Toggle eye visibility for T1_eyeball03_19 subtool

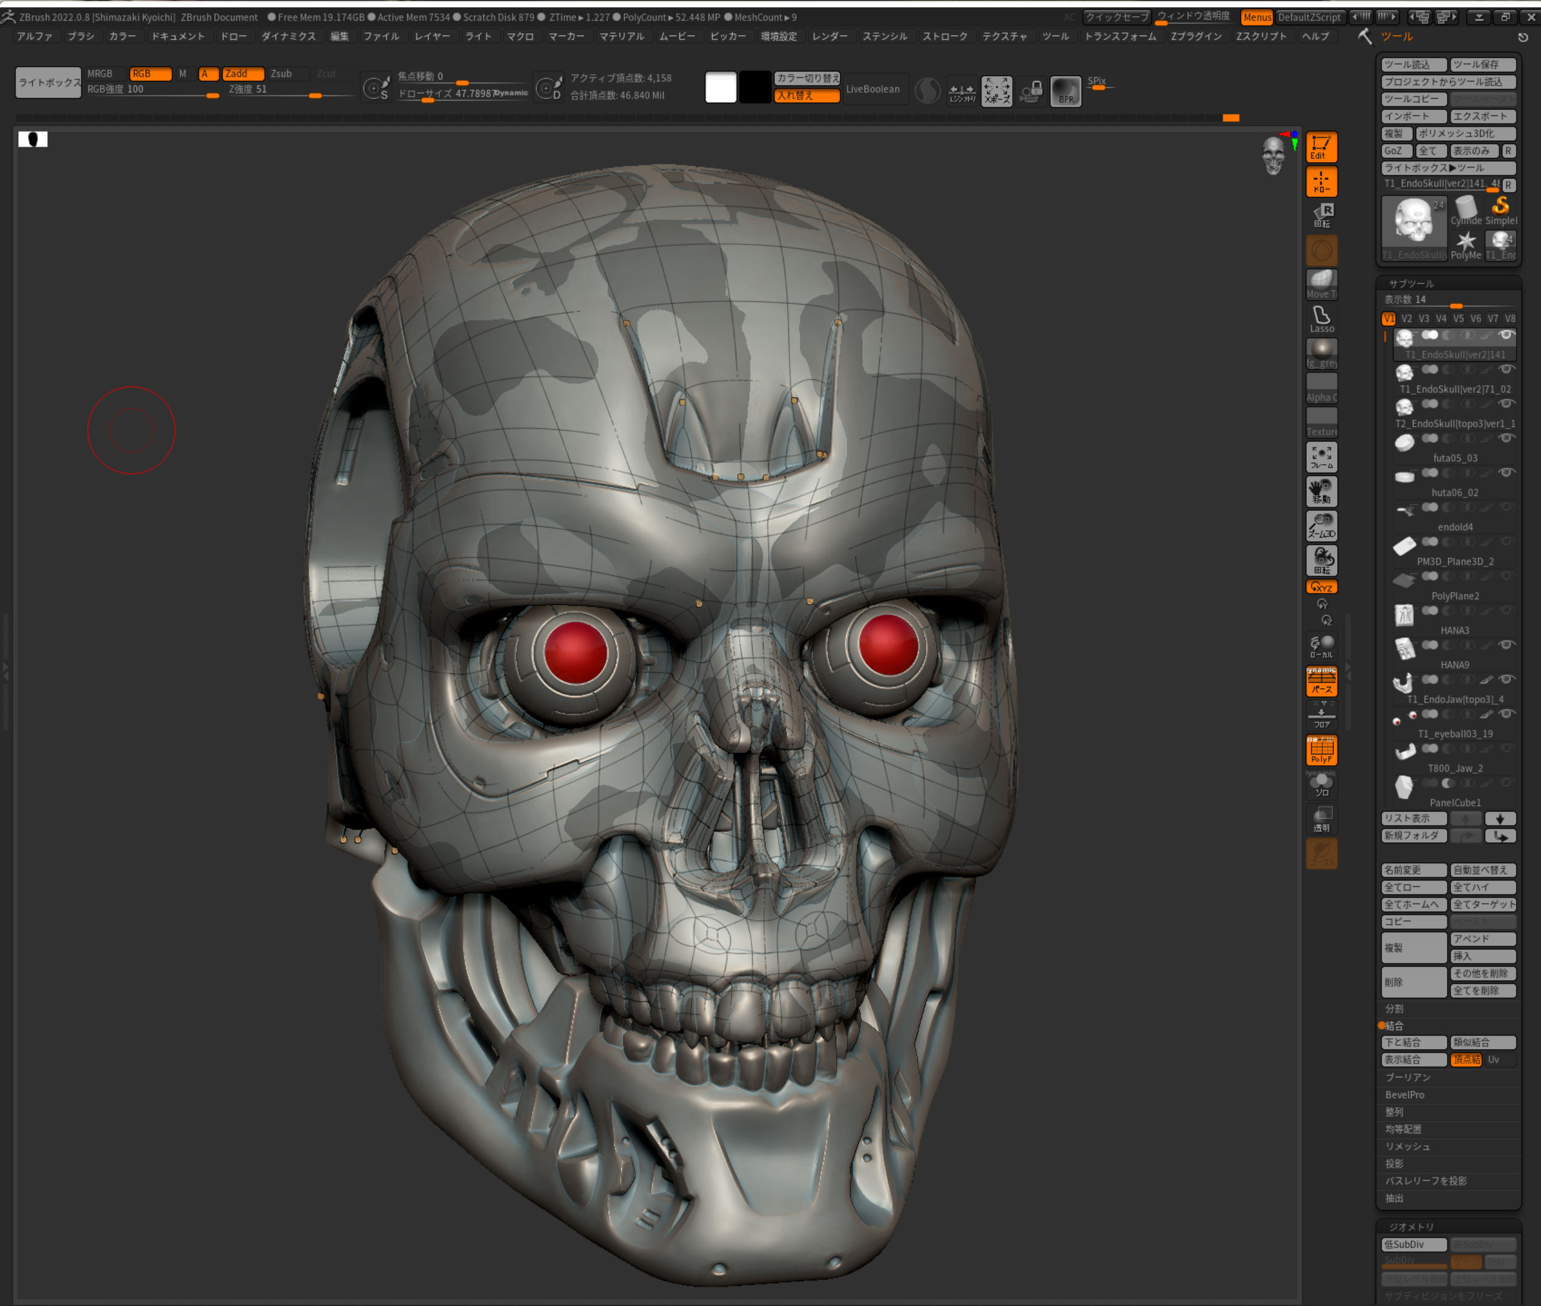click(x=1505, y=715)
